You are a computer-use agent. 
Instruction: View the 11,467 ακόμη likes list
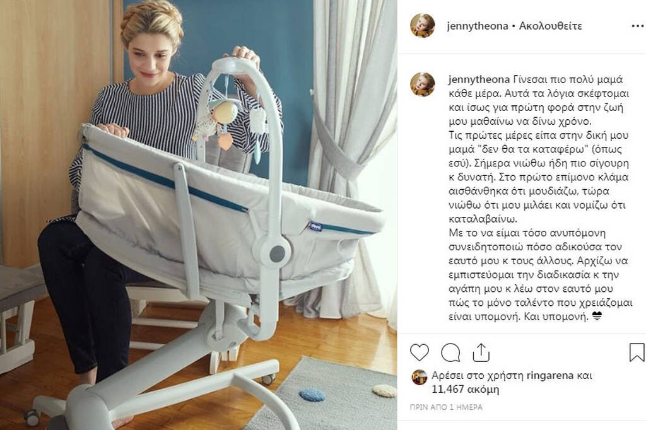click(465, 389)
